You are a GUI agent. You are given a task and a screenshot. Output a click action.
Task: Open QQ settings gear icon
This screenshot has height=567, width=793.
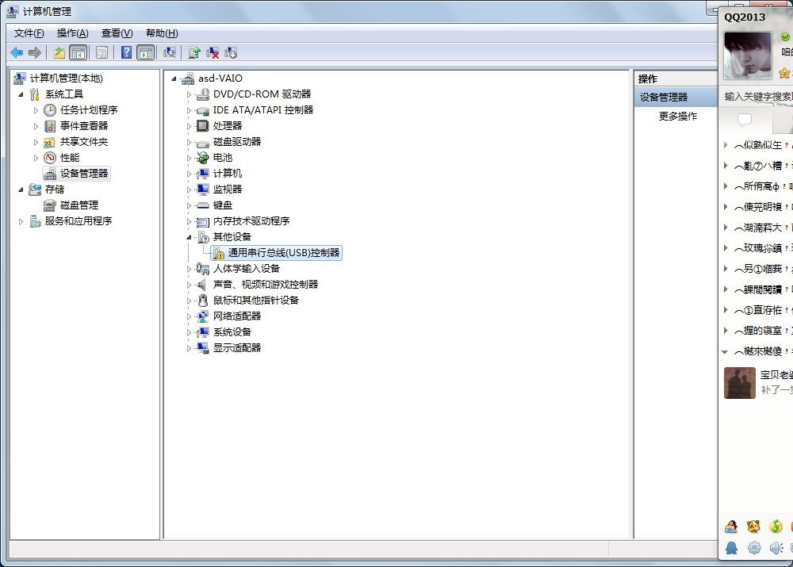[754, 547]
